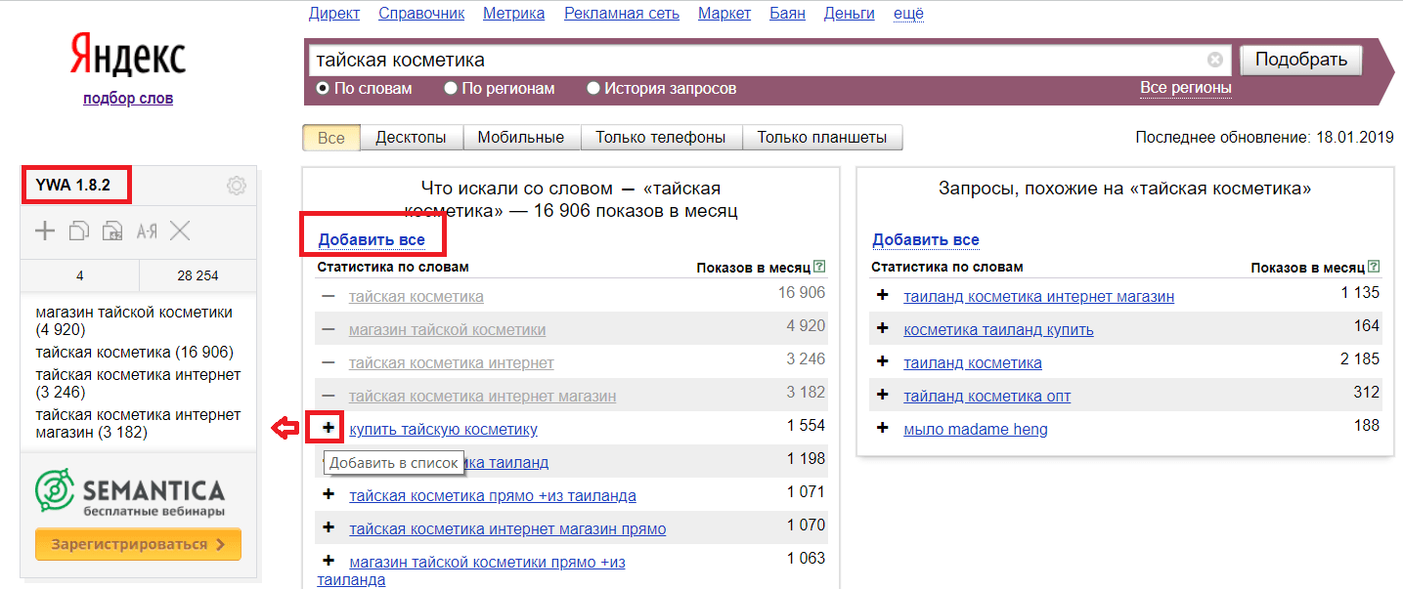Click the YWA add phrases plus icon
Screen dimensions: 1403x589
click(x=45, y=231)
